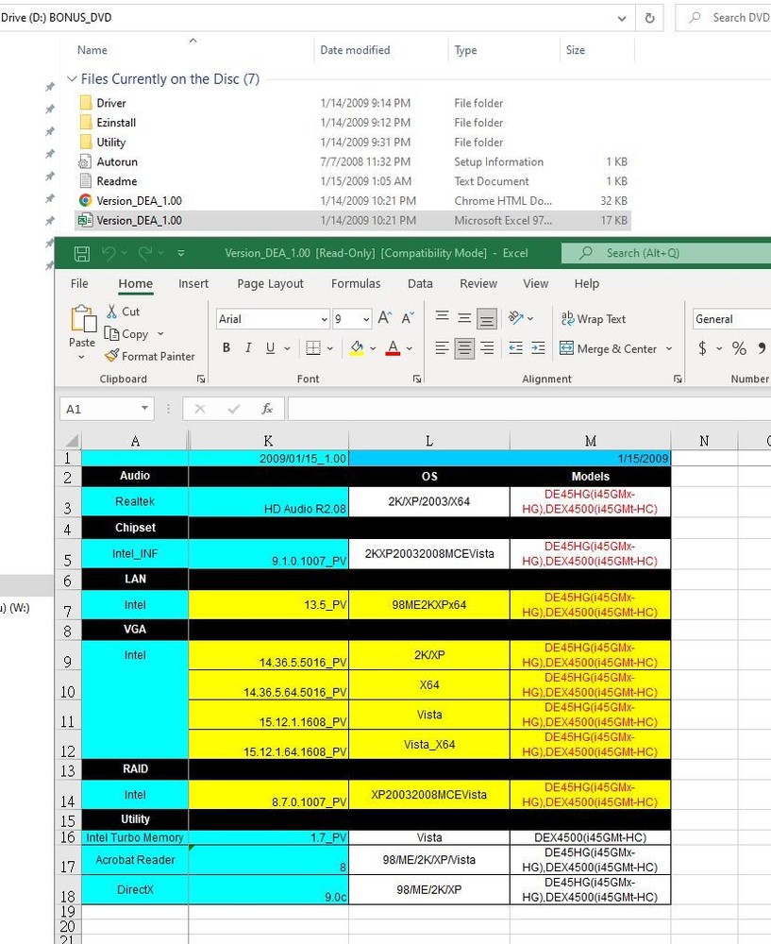
Task: Toggle Bold formatting
Action: [226, 348]
